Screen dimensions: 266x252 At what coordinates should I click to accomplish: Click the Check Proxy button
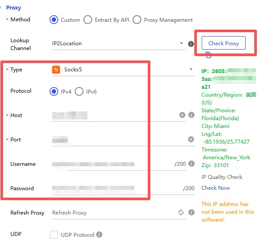(x=223, y=43)
